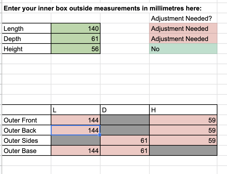Select the 'D' column header cell
Viewport: 227px width, 174px height.
point(125,110)
